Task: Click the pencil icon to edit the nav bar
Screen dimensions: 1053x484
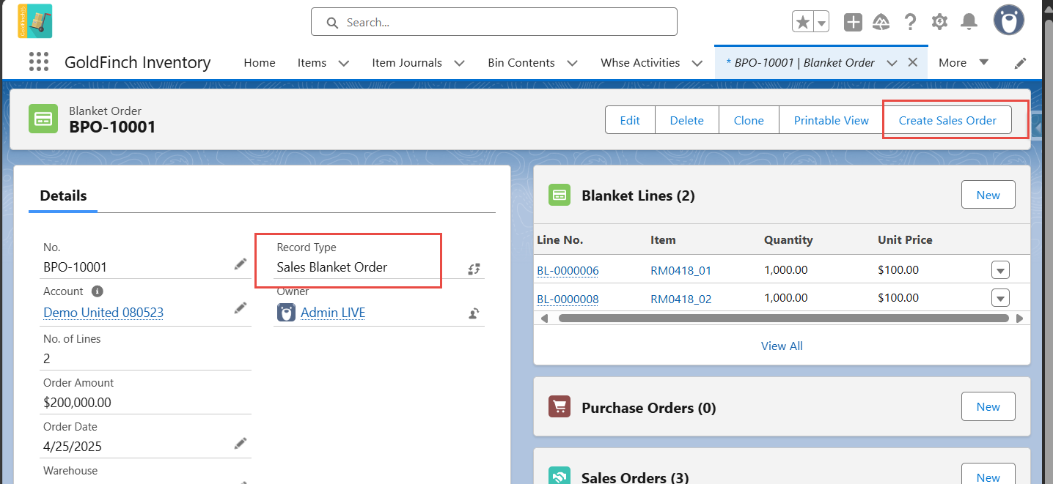Action: [1020, 63]
